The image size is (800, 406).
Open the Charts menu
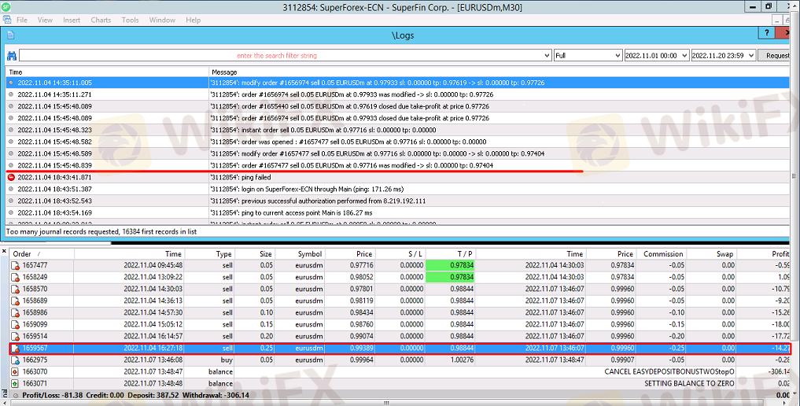[101, 20]
